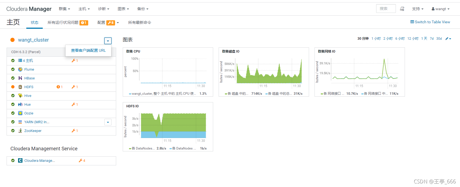This screenshot has height=187, width=460.
Task: Set time range to 1 小时
Action: point(376,39)
